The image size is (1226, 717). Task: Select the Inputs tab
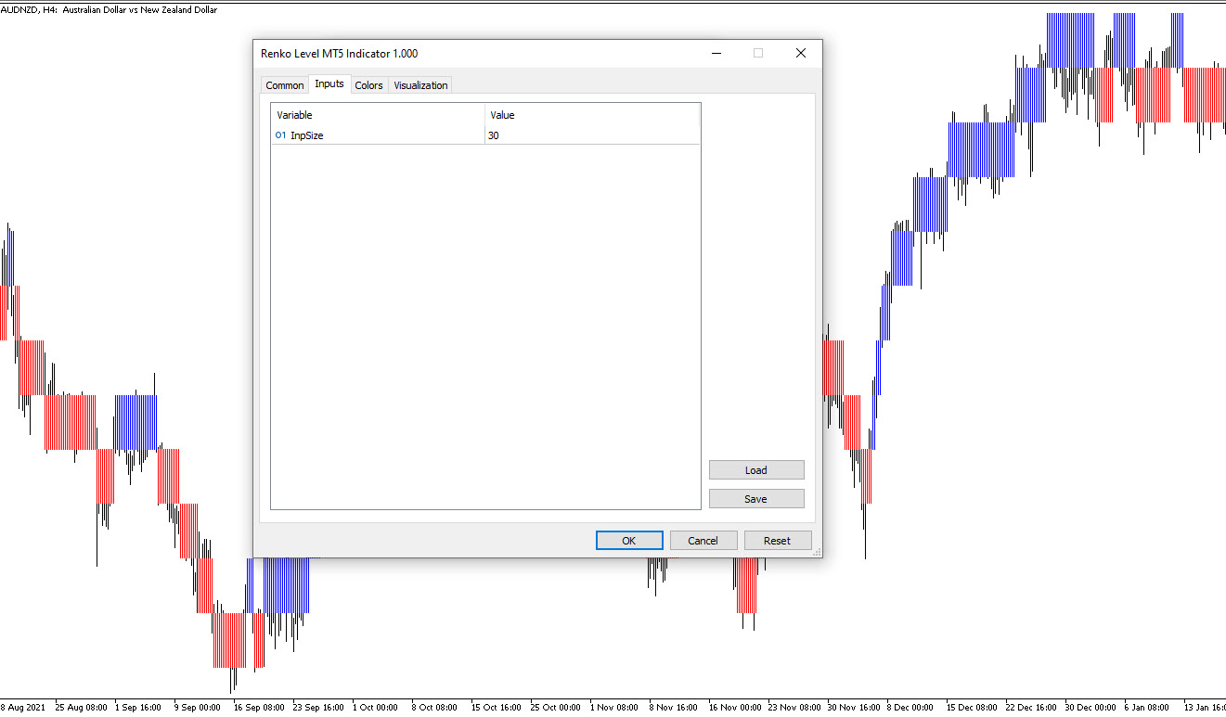click(x=329, y=84)
